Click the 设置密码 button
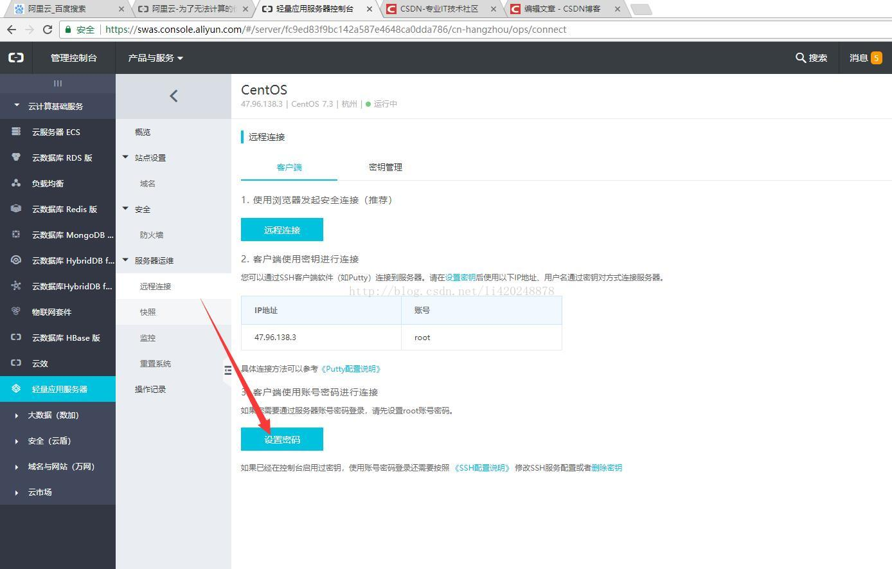 click(x=282, y=439)
